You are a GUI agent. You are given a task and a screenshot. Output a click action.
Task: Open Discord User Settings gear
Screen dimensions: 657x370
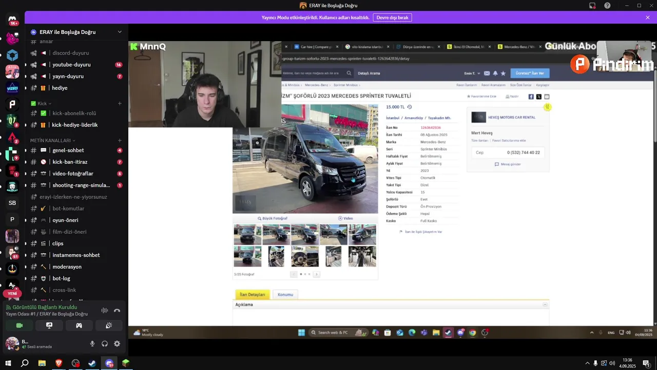tap(117, 344)
